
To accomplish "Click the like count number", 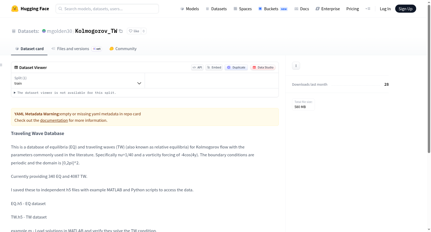I will 144,31.
